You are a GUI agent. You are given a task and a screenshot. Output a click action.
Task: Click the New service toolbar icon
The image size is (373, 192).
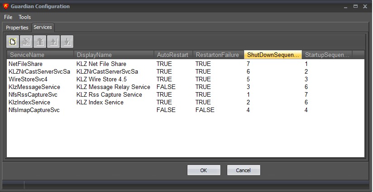click(13, 42)
